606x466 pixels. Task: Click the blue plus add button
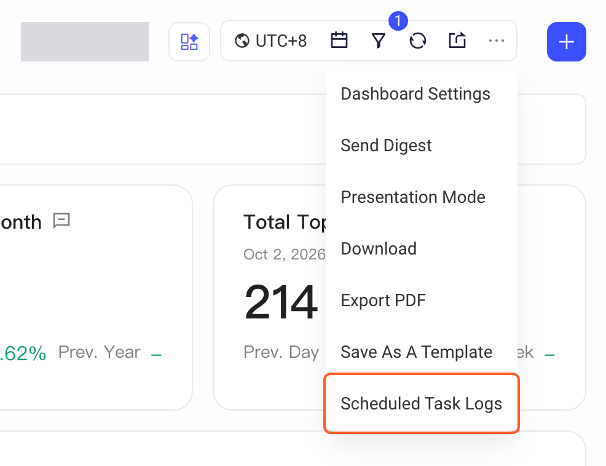[566, 42]
